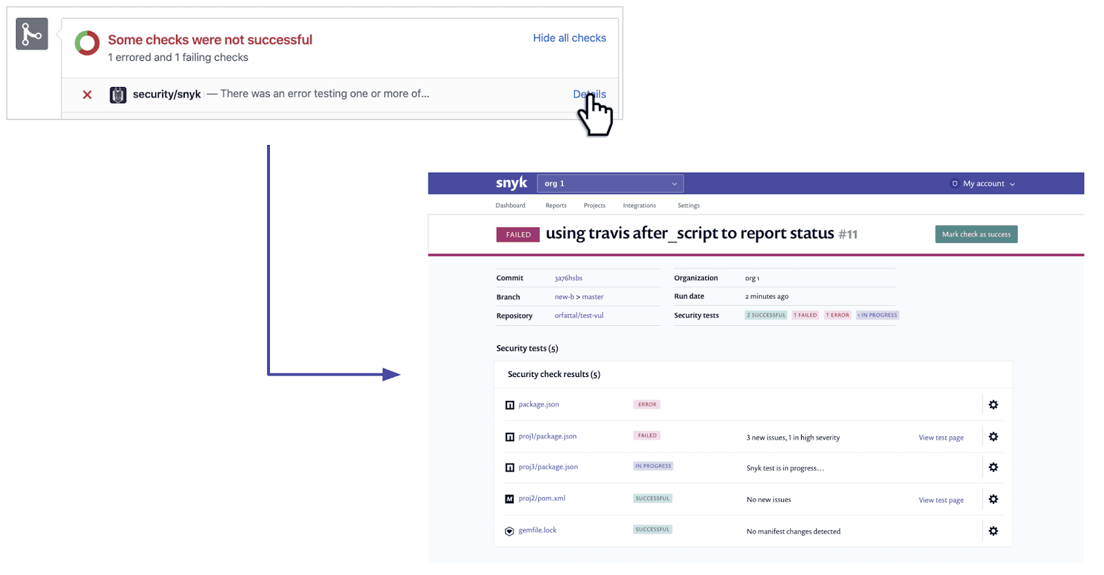Expand the My account menu
The height and width of the screenshot is (575, 1104).
click(x=983, y=184)
